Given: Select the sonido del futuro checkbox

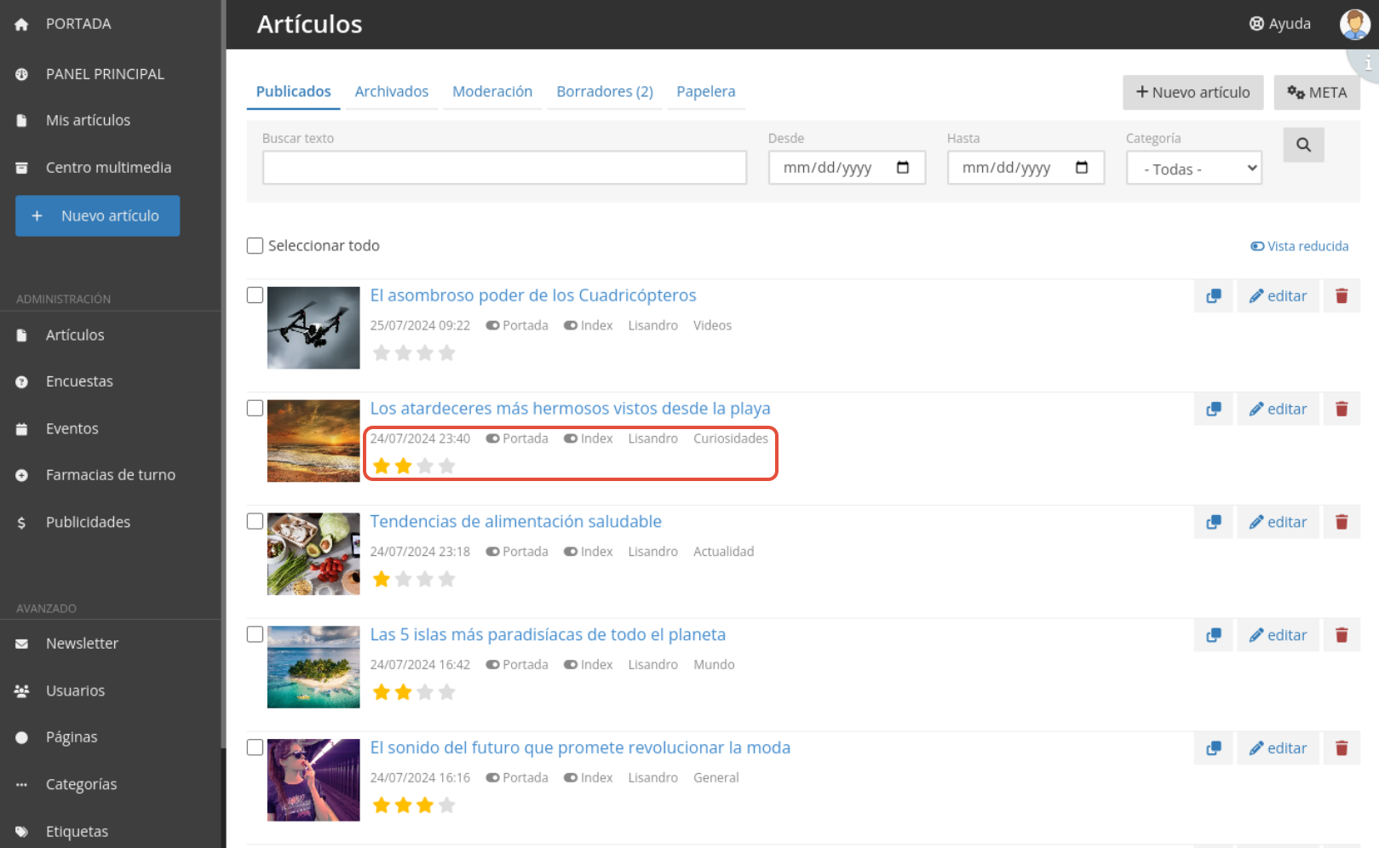Looking at the screenshot, I should coord(255,747).
